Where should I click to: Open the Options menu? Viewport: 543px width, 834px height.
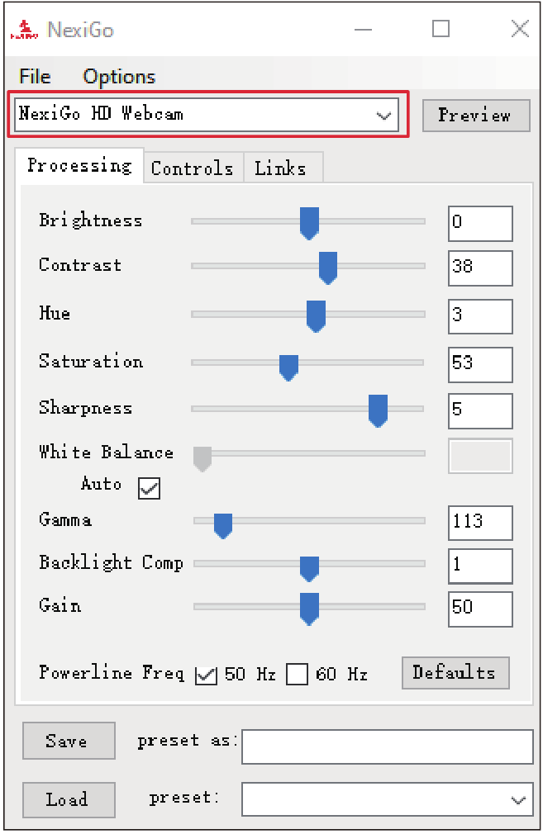click(x=119, y=77)
